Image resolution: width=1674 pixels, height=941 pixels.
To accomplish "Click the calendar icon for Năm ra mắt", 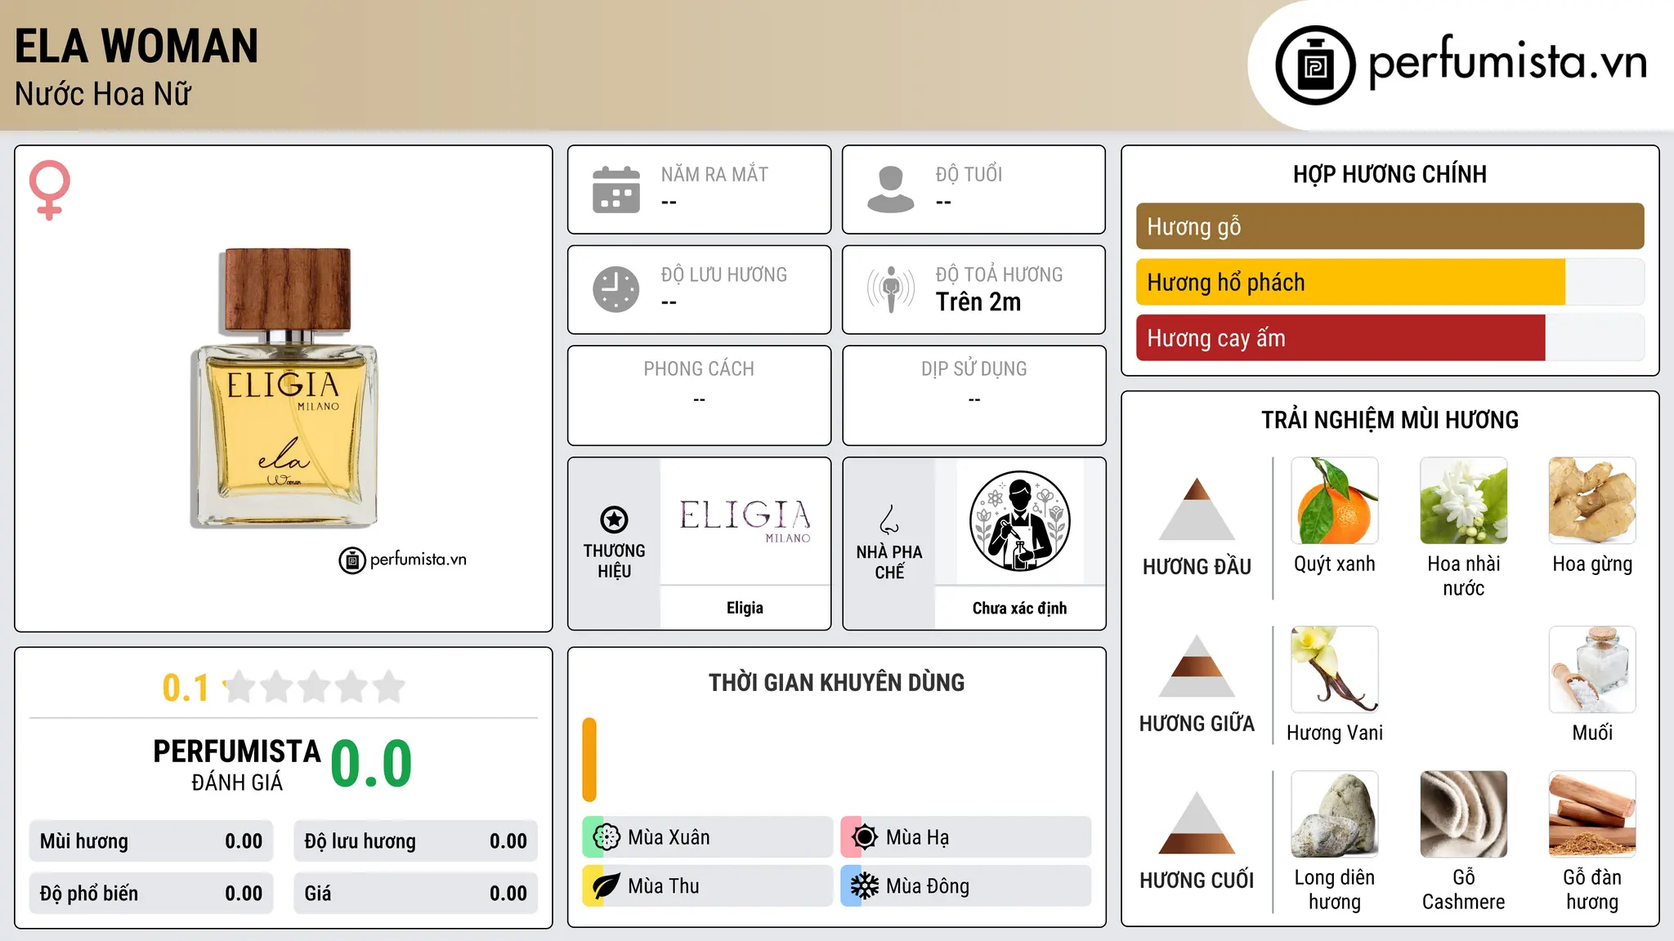I will click(x=616, y=190).
